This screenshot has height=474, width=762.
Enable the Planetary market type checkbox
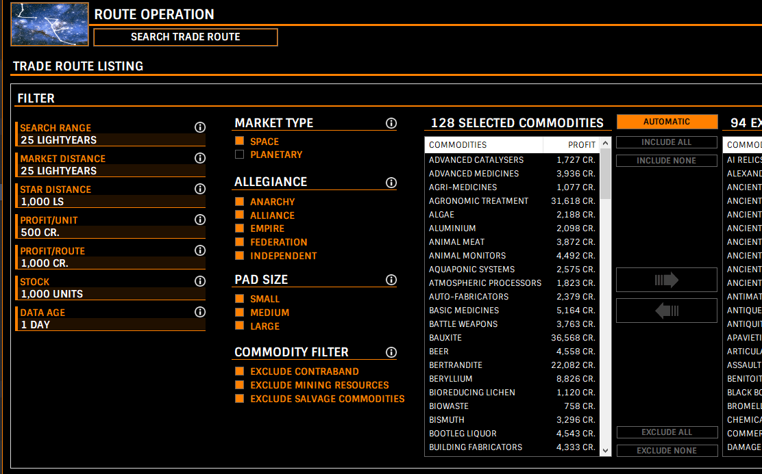point(240,155)
